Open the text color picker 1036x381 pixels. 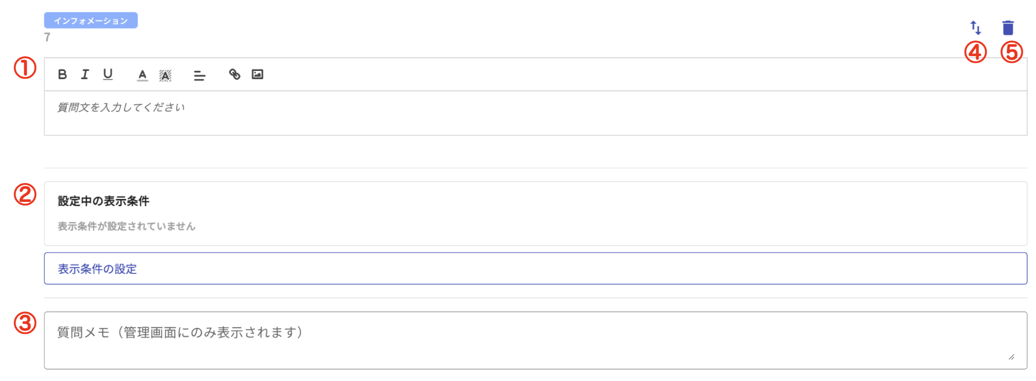tap(142, 75)
